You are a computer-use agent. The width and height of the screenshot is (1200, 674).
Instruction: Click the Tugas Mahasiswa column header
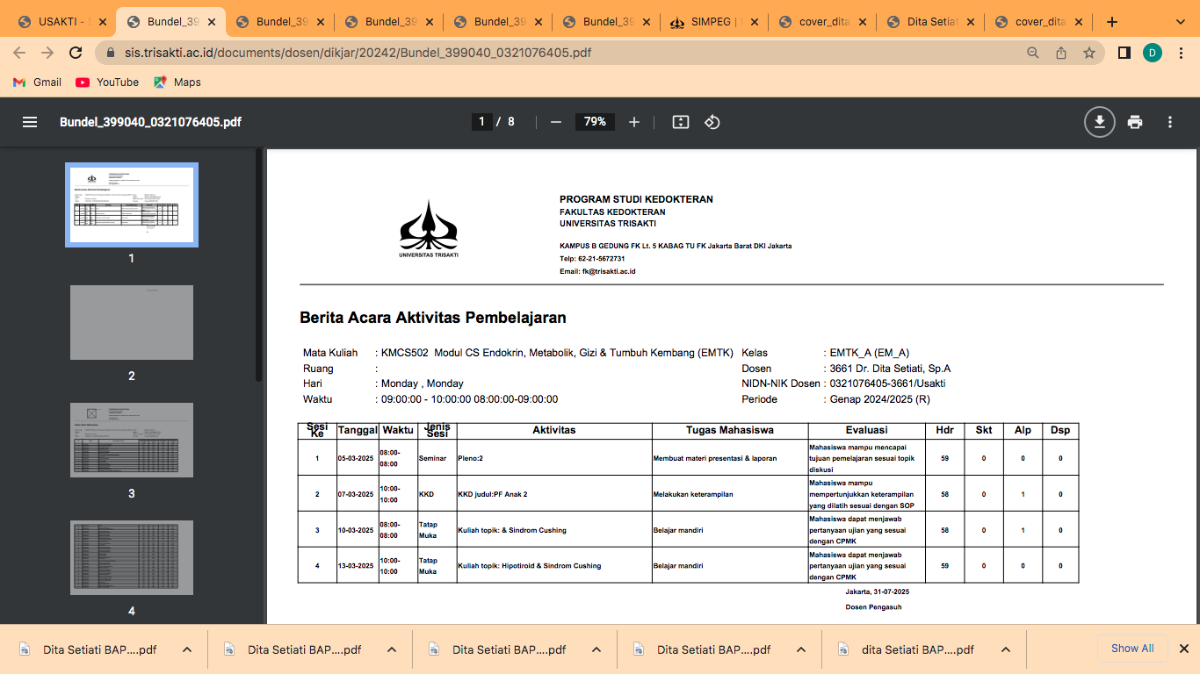click(730, 430)
